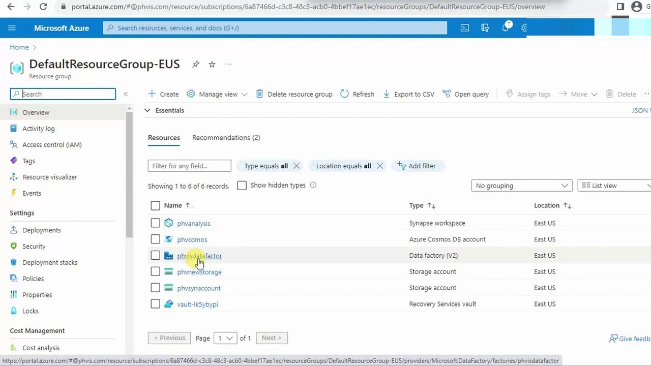Refresh the resource list
This screenshot has width=651, height=366.
(357, 94)
